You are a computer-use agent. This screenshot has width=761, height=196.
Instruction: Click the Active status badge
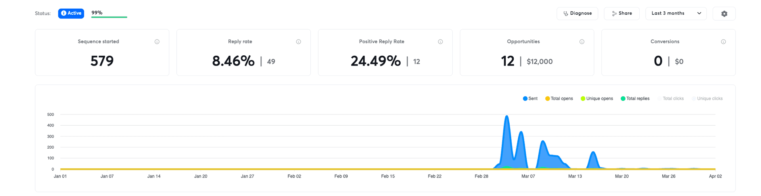pyautogui.click(x=71, y=13)
